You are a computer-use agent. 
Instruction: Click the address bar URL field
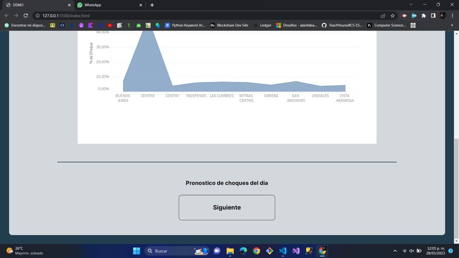pos(205,15)
